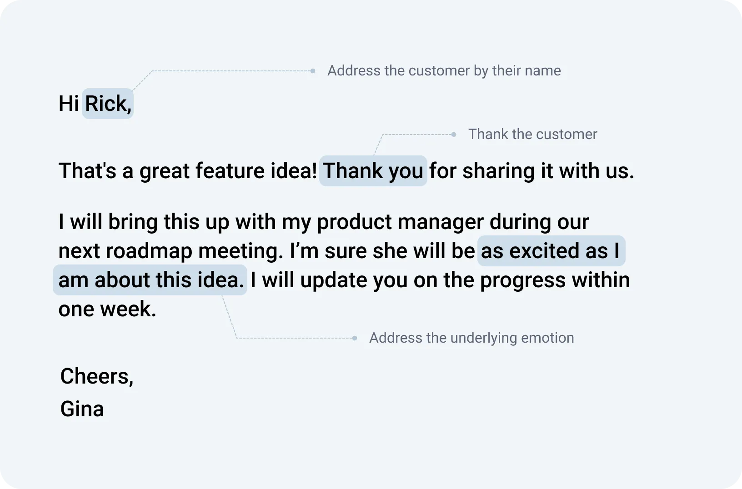Click the "one week." text
The height and width of the screenshot is (489, 742).
click(x=107, y=309)
